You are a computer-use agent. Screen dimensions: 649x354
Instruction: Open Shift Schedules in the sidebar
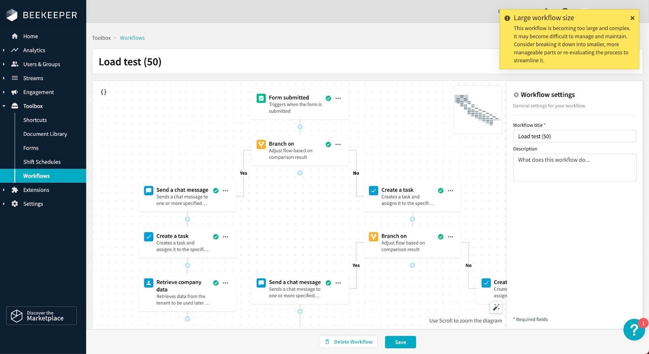[42, 162]
